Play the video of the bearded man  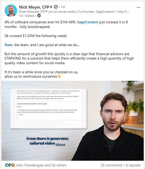click(73, 121)
